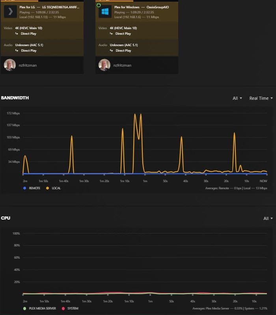Click the 1m 10s bandwidth axis label

(x=125, y=181)
